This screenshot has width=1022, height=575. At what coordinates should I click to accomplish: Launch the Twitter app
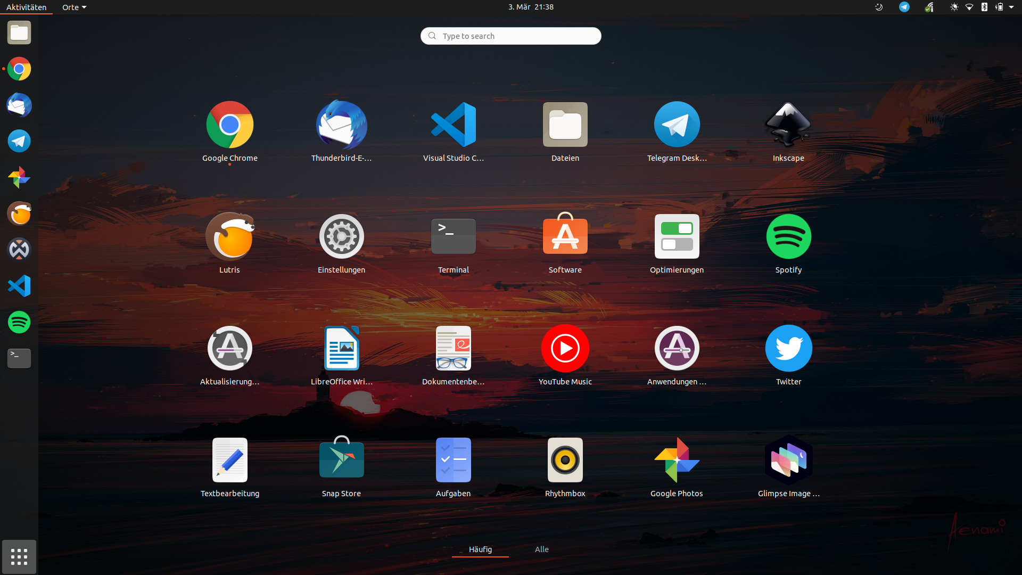789,348
